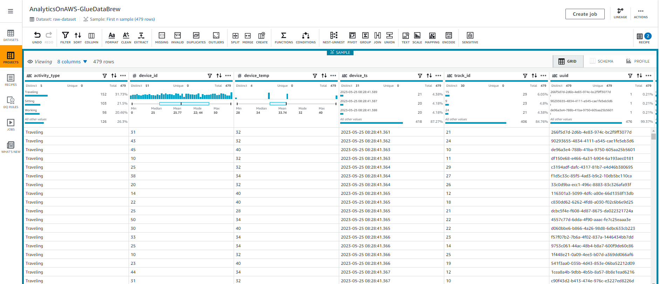Open the Conditions menu

click(x=306, y=37)
